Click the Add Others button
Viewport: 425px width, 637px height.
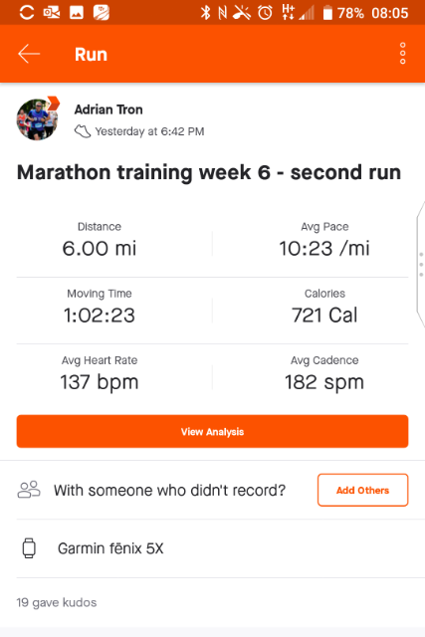tap(363, 490)
